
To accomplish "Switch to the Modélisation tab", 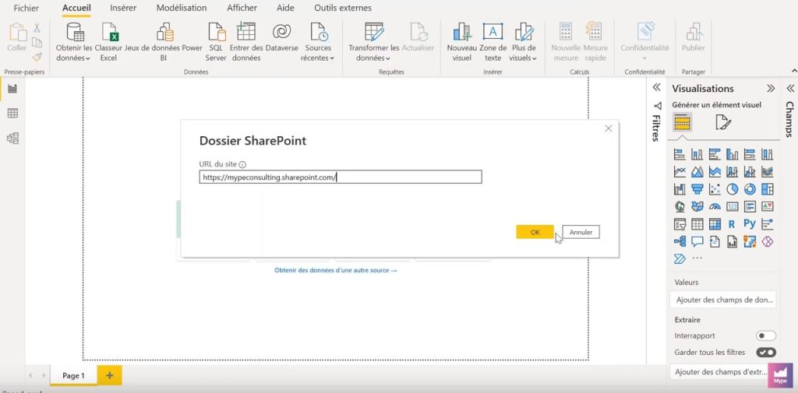I will [182, 8].
